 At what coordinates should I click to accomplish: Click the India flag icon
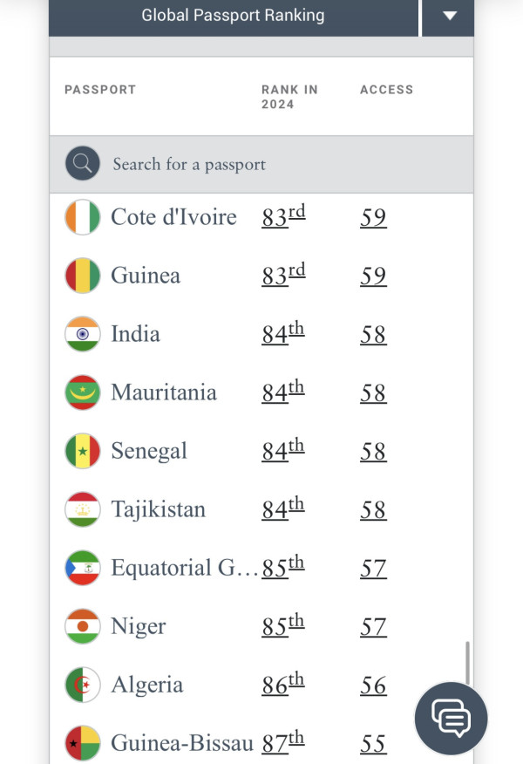83,334
